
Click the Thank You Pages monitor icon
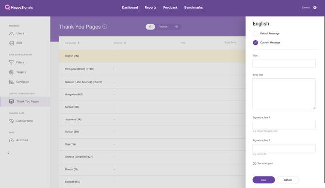(12, 101)
